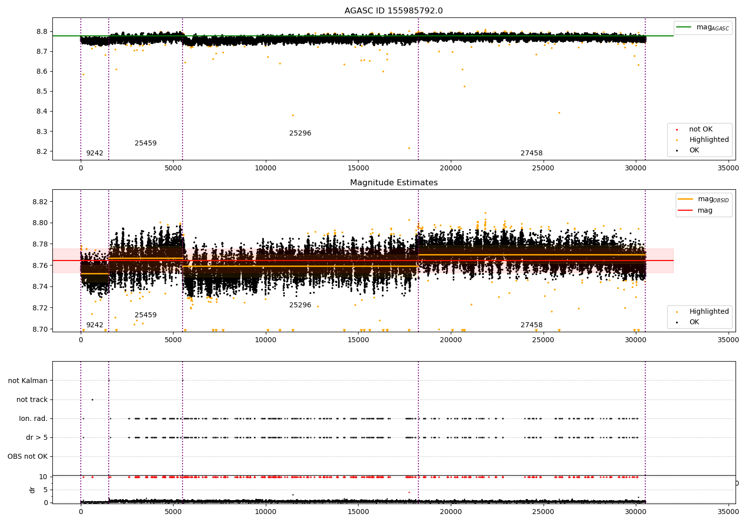Viewport: 748px width, 523px height.
Task: Select 'OK' legend entry in Magnitude Estimates plot
Action: point(694,322)
